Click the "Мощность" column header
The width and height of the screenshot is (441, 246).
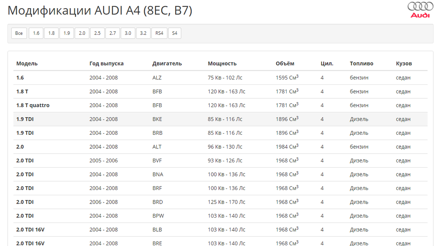coord(222,64)
